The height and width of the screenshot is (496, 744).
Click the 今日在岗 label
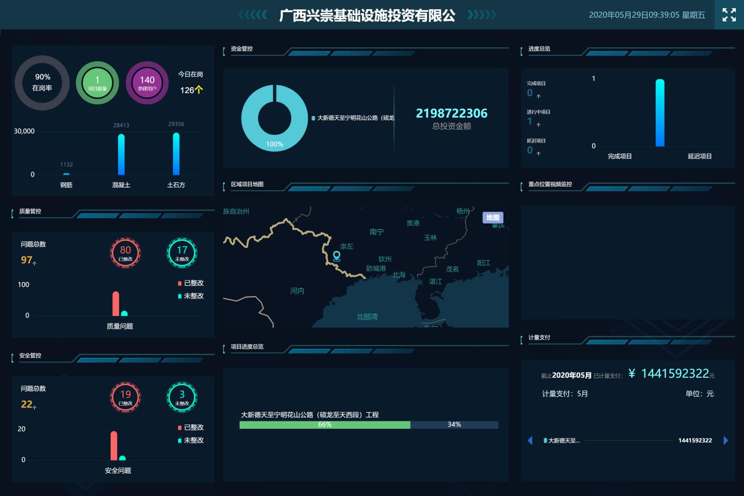click(x=191, y=74)
